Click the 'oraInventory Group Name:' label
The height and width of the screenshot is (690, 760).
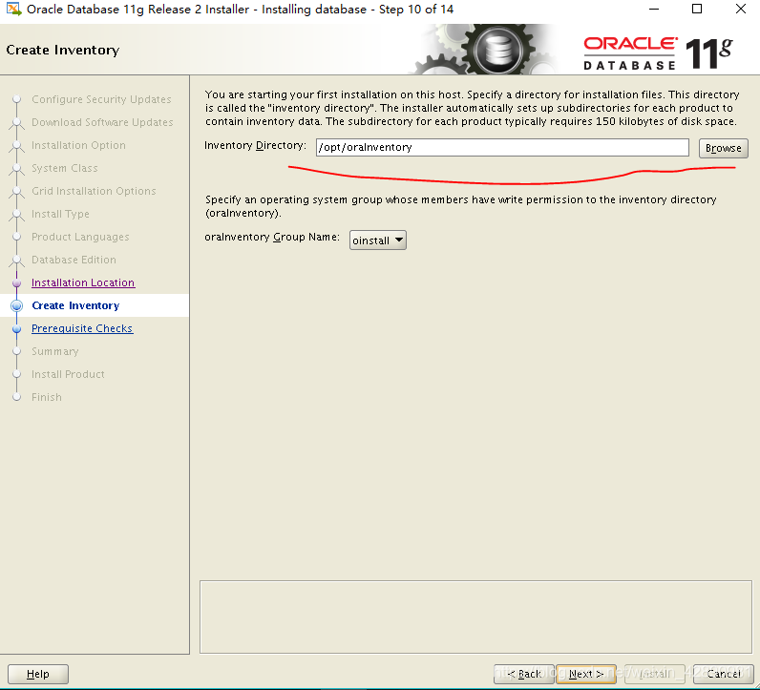pos(272,237)
